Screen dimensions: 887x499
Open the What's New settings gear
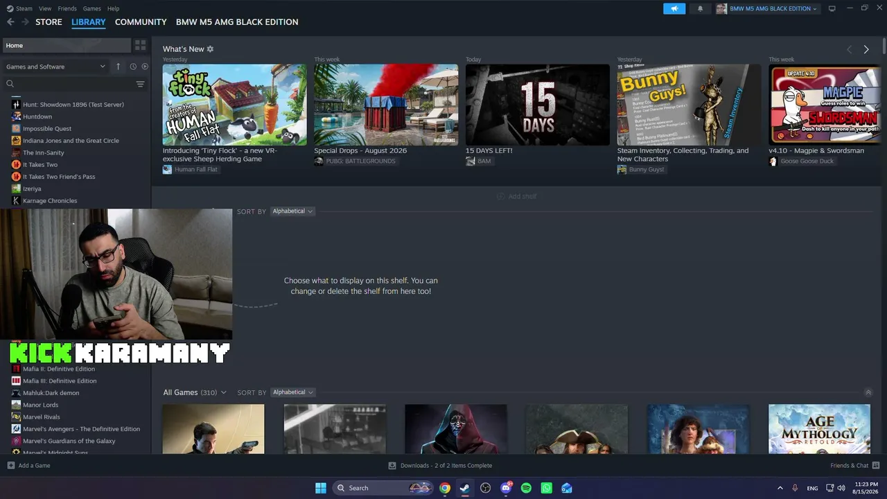point(210,49)
